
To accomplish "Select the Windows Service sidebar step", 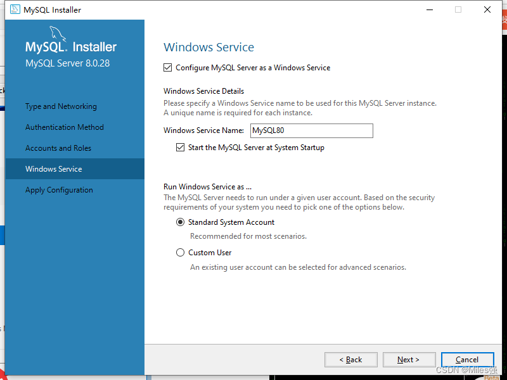I will tap(75, 168).
